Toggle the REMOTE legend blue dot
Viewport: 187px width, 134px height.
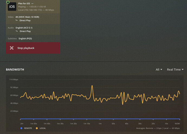pos(21,128)
